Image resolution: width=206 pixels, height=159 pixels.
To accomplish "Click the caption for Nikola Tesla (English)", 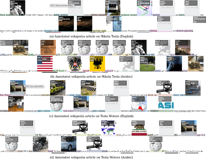I will click(x=91, y=36).
